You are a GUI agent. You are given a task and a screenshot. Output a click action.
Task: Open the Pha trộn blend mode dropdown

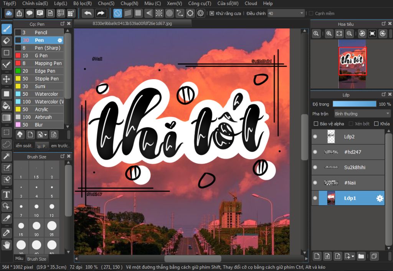pyautogui.click(x=362, y=114)
